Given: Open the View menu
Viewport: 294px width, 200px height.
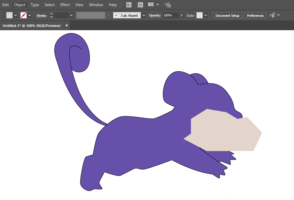Looking at the screenshot, I should point(79,5).
